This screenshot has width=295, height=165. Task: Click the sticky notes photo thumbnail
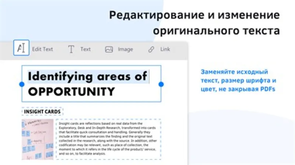[x=38, y=139]
